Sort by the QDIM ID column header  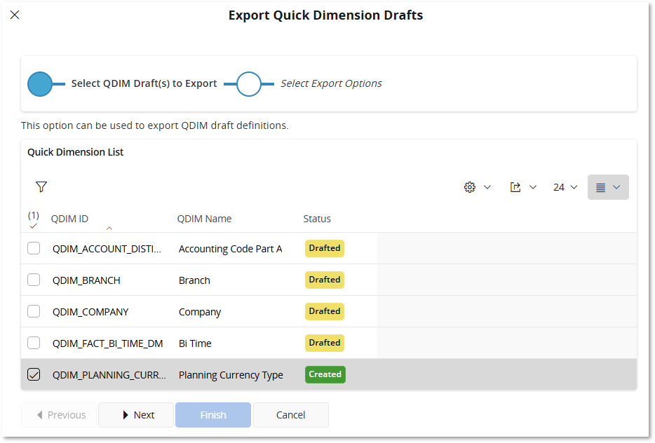pos(69,219)
